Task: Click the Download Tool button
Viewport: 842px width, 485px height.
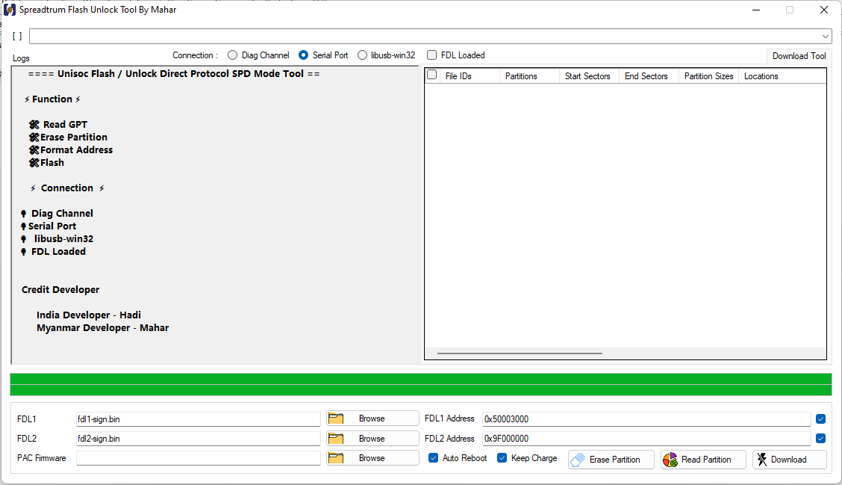Action: click(799, 55)
